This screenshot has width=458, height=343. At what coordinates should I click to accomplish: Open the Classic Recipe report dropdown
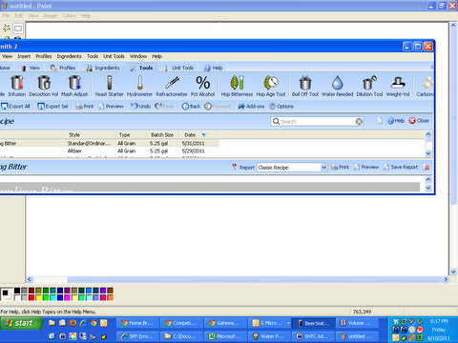(323, 168)
